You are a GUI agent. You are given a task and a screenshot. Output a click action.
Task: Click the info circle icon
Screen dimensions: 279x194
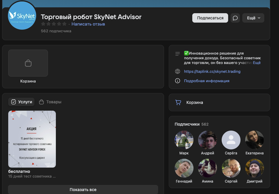178,81
